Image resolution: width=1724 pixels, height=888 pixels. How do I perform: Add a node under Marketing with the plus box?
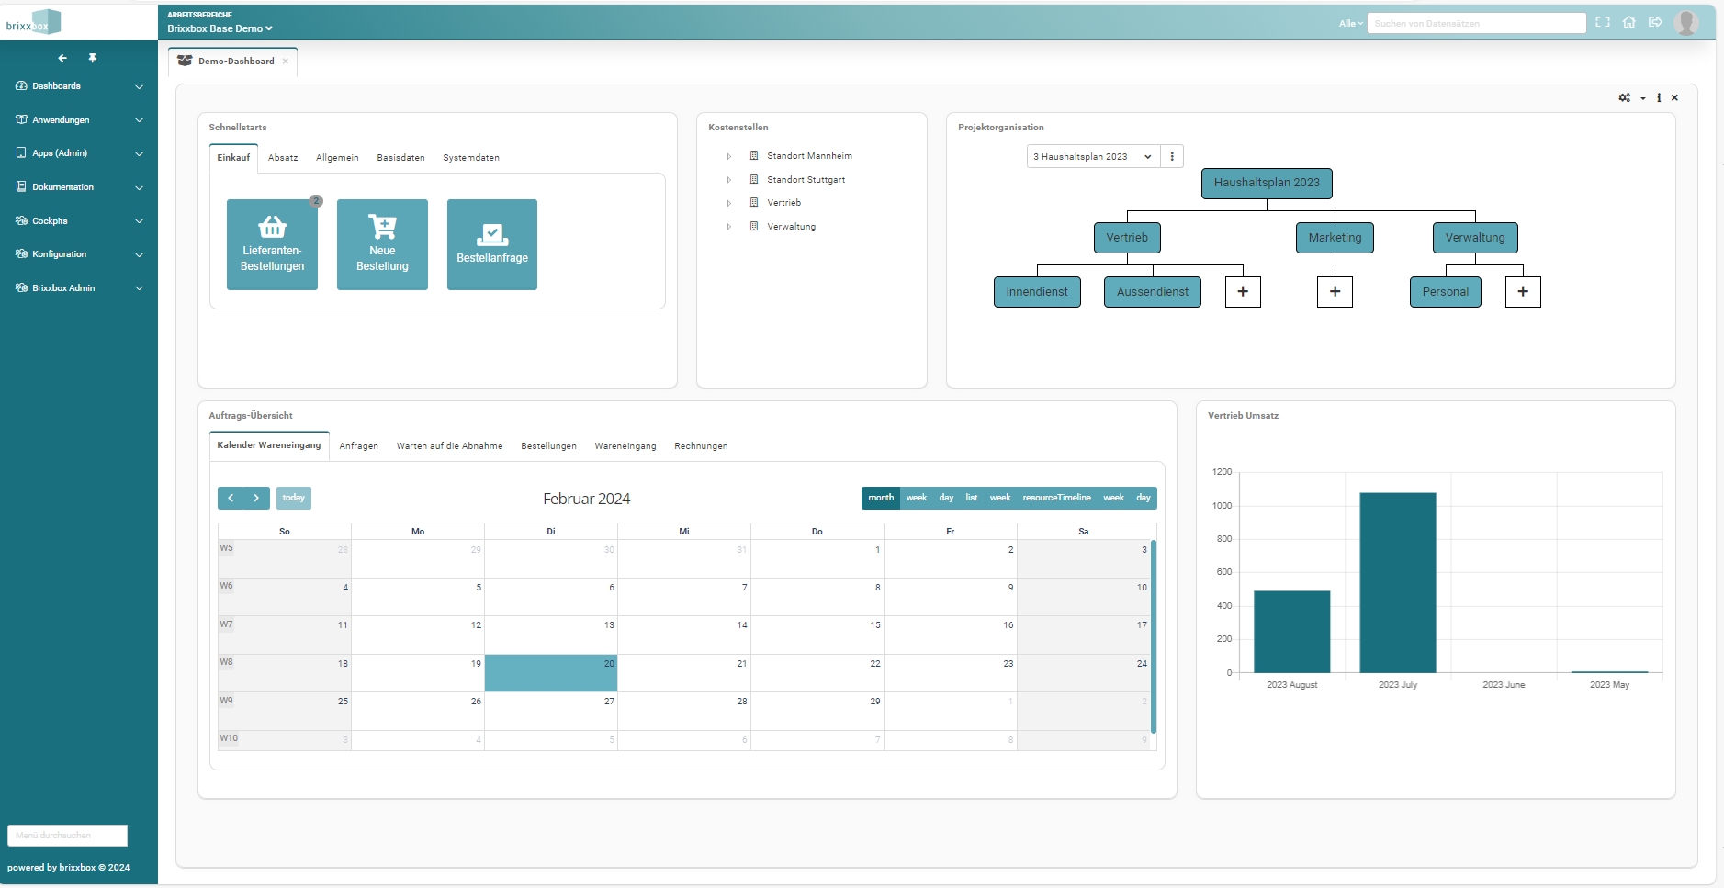(x=1335, y=292)
